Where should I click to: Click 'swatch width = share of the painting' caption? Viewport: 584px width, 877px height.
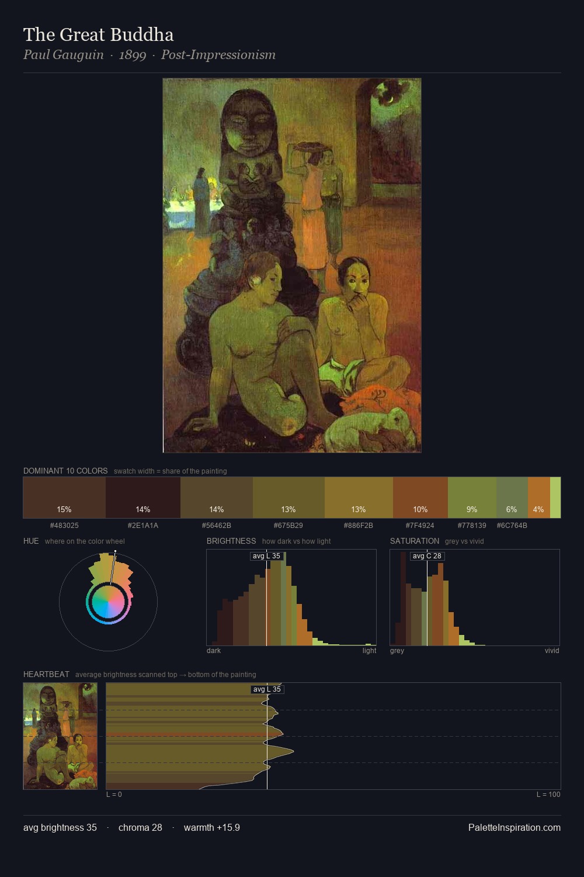pos(171,471)
